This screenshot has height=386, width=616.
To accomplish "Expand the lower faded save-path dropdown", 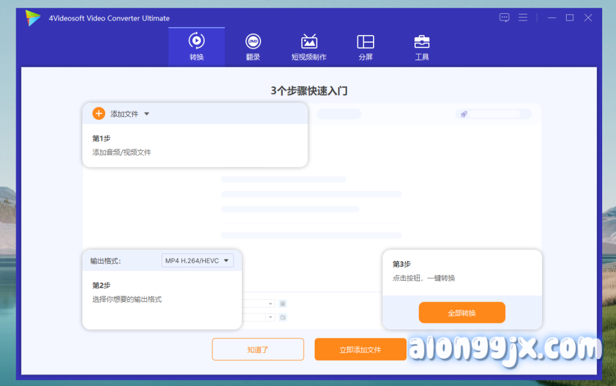I will point(271,317).
